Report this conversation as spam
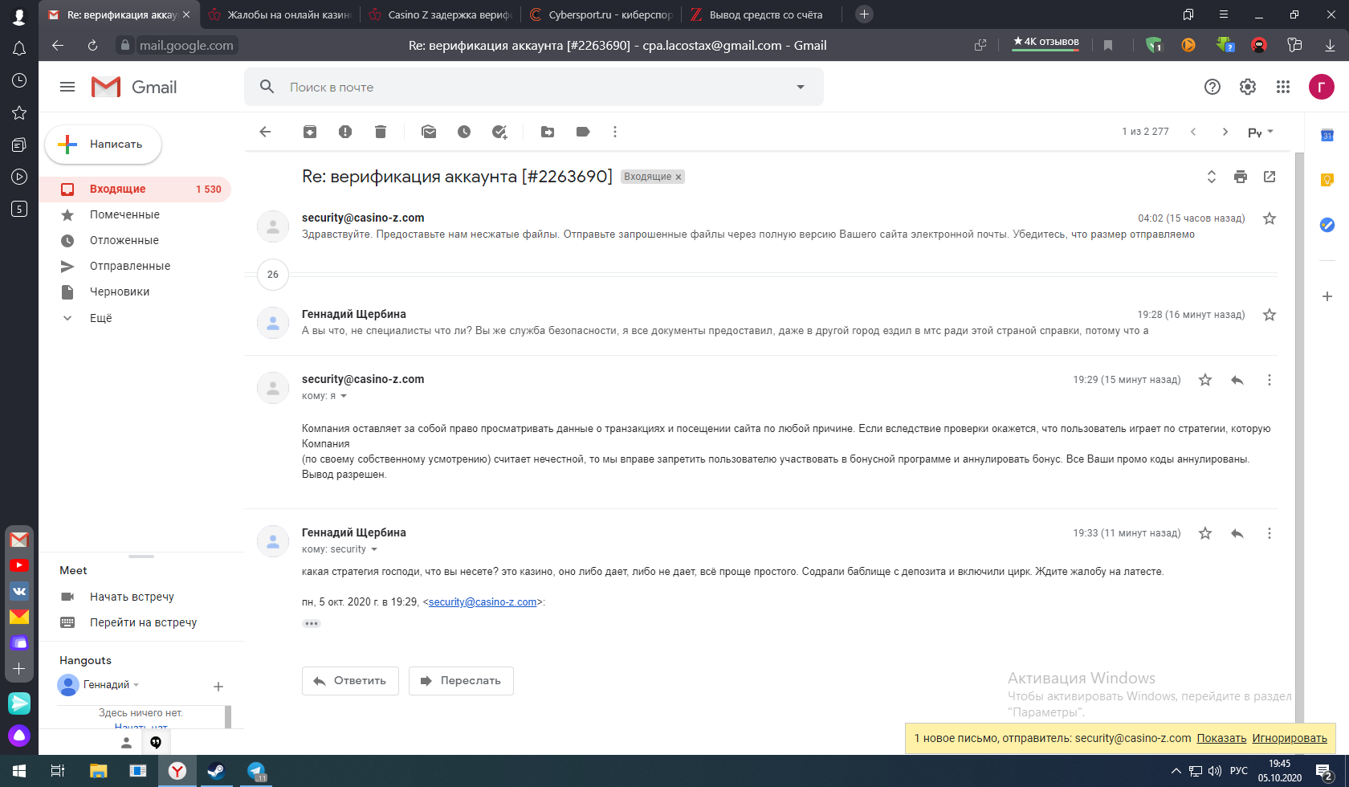 (345, 132)
